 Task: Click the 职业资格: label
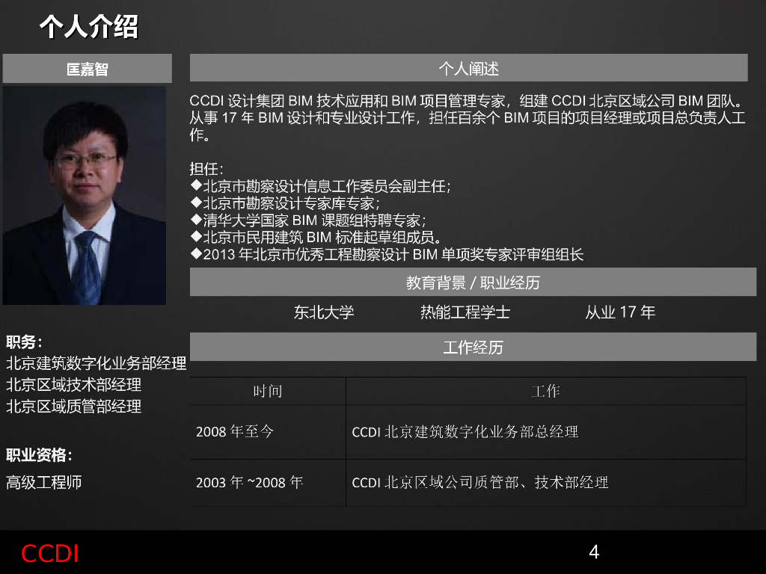(39, 455)
